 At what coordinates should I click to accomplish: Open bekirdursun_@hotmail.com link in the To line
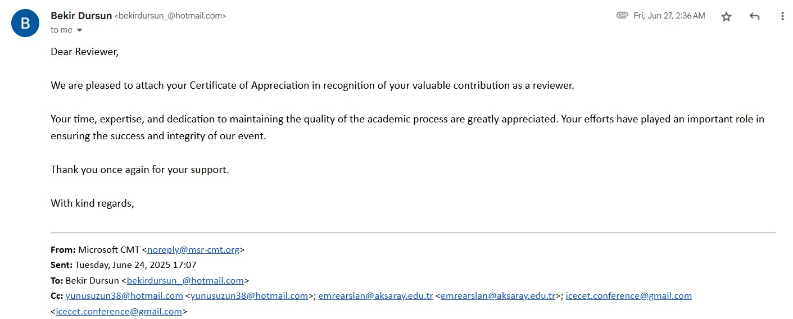point(185,280)
